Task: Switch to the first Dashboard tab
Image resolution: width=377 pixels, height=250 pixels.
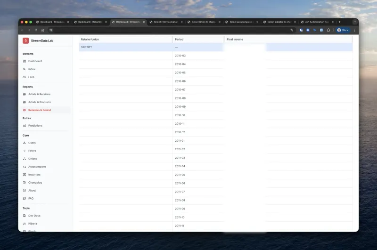Action: click(x=53, y=22)
